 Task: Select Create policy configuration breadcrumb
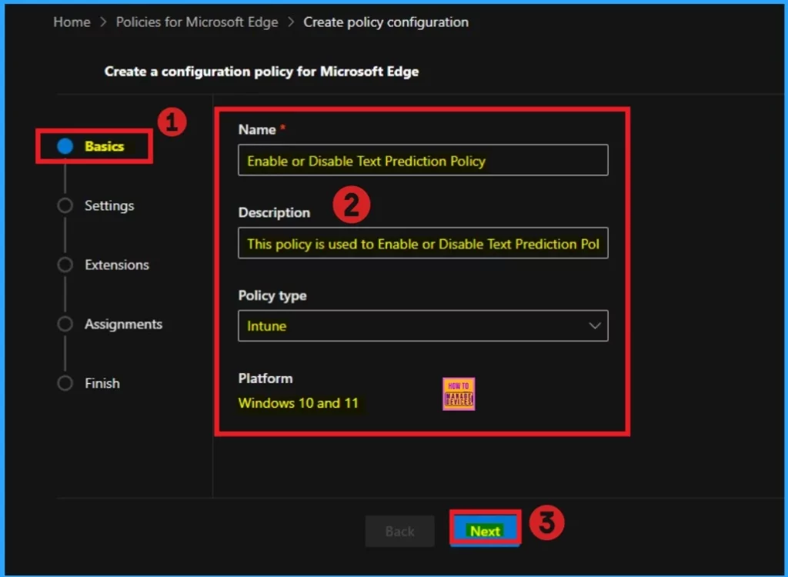coord(386,22)
